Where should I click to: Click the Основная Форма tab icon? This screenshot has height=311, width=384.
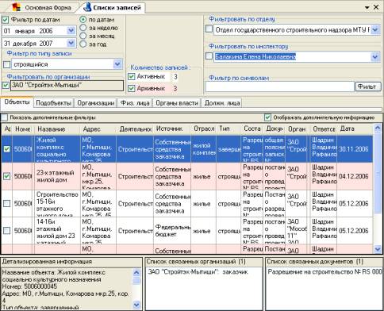click(x=17, y=7)
